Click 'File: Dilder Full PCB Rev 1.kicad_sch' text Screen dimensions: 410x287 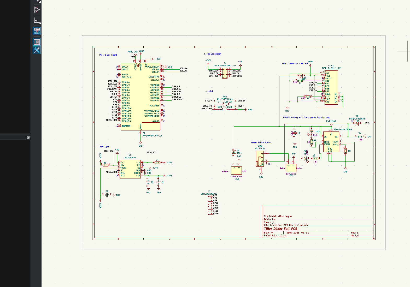tap(286, 225)
